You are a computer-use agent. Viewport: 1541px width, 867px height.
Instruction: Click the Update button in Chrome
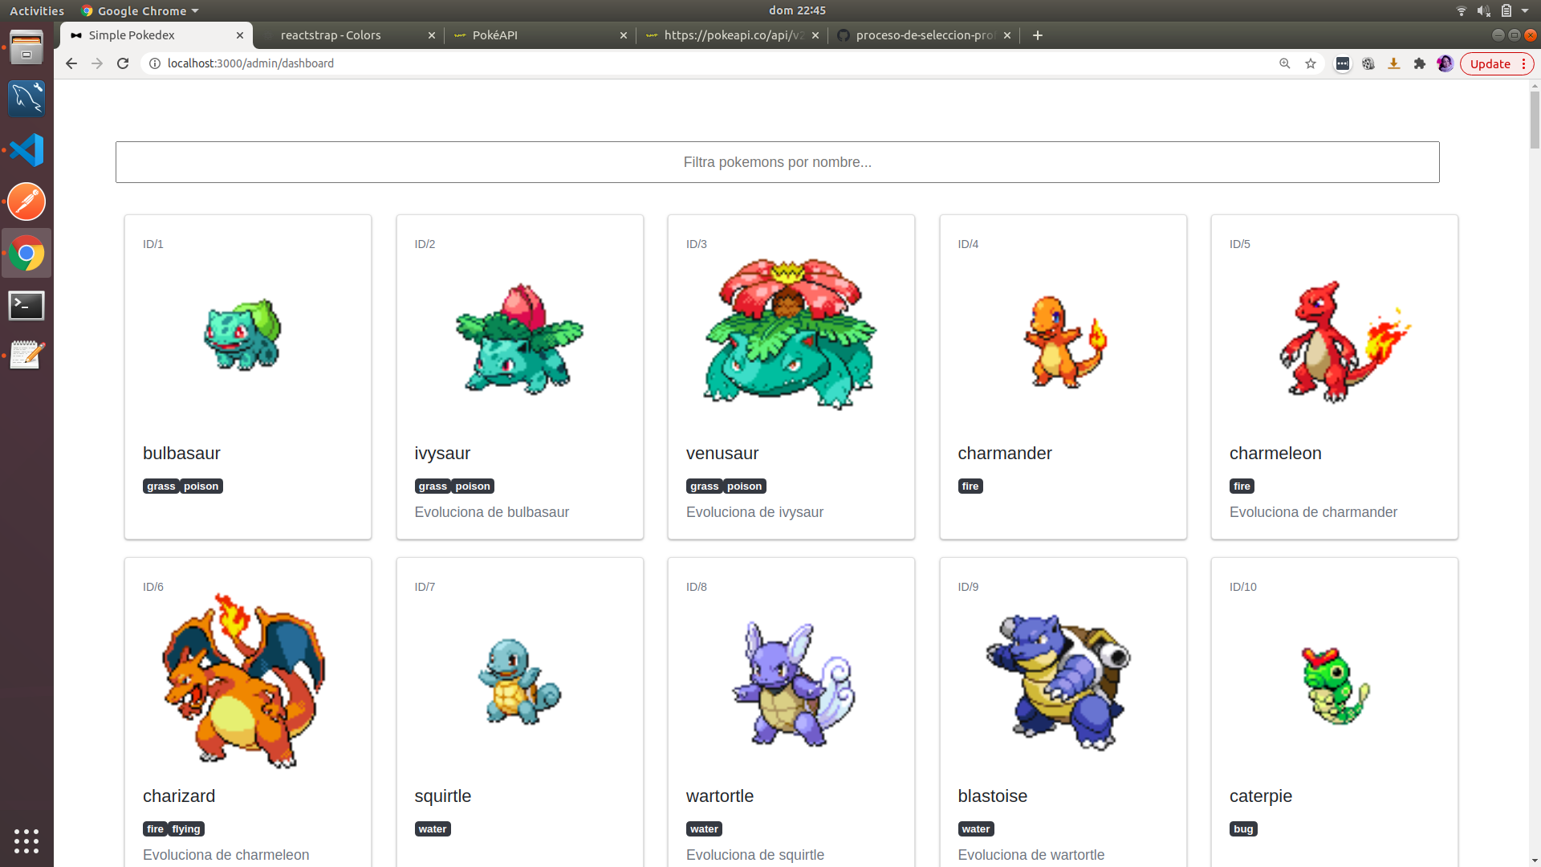(x=1490, y=63)
